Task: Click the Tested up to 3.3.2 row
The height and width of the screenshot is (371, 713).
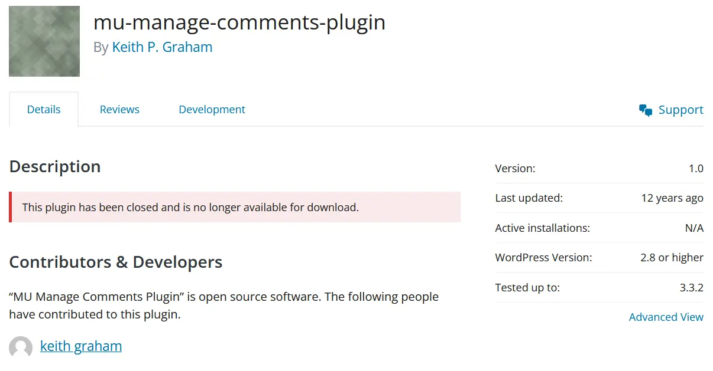Action: pyautogui.click(x=599, y=288)
